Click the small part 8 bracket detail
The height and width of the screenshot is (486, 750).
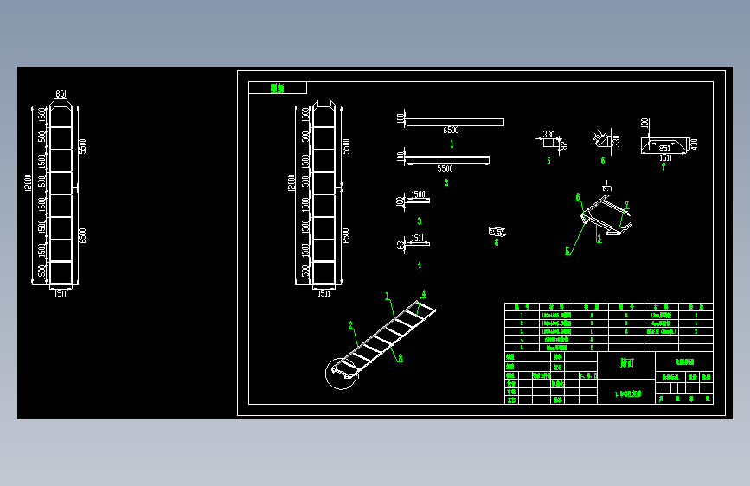[497, 232]
